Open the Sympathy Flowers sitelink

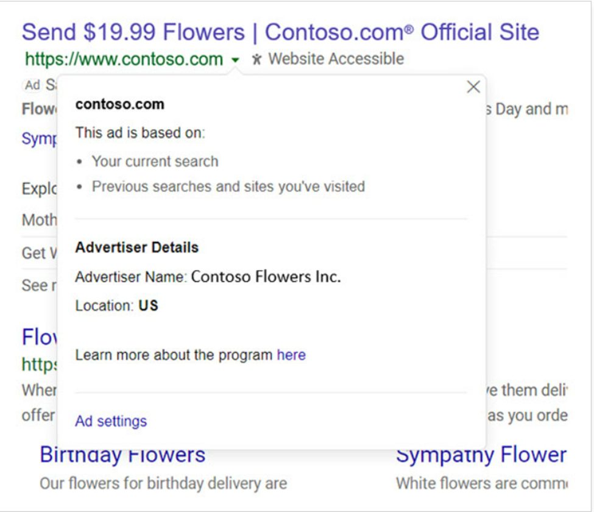(x=481, y=455)
